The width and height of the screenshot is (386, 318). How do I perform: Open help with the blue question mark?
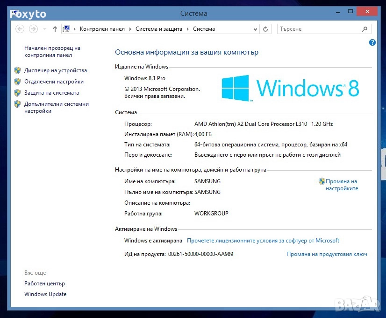coord(372,42)
